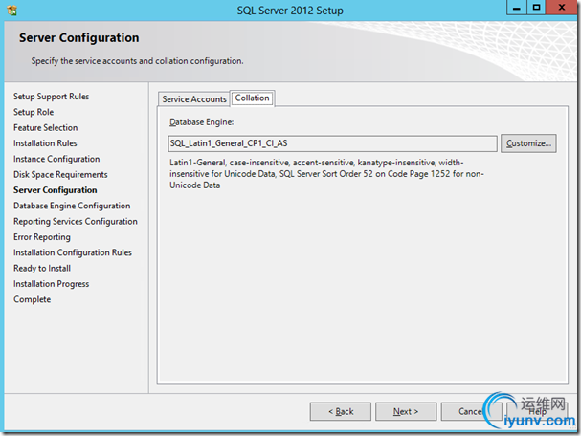This screenshot has height=436, width=581.
Task: Select Installation Configuration Rules step
Action: point(73,252)
